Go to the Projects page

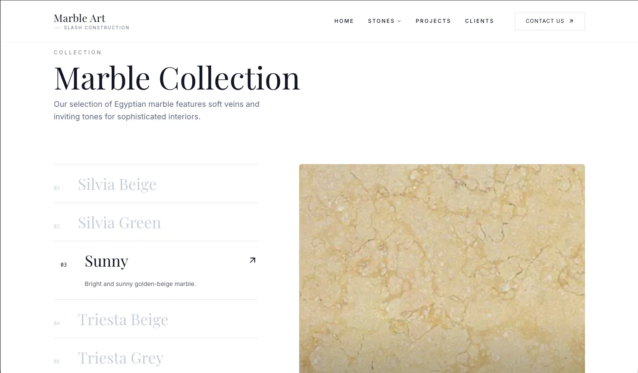pyautogui.click(x=433, y=21)
